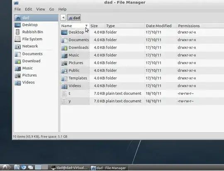
Task: Launch the file manager from the taskbar icon
Action: click(17, 167)
